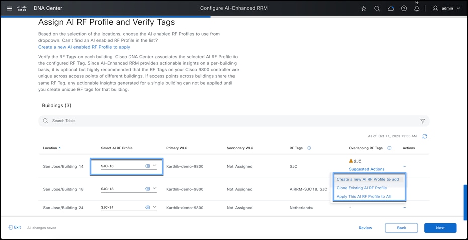Open the help question mark icon
This screenshot has height=240, width=468.
click(x=404, y=9)
